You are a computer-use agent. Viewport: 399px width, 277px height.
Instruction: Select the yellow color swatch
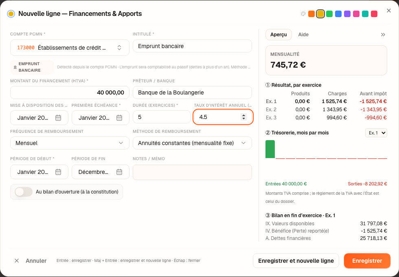(320, 14)
